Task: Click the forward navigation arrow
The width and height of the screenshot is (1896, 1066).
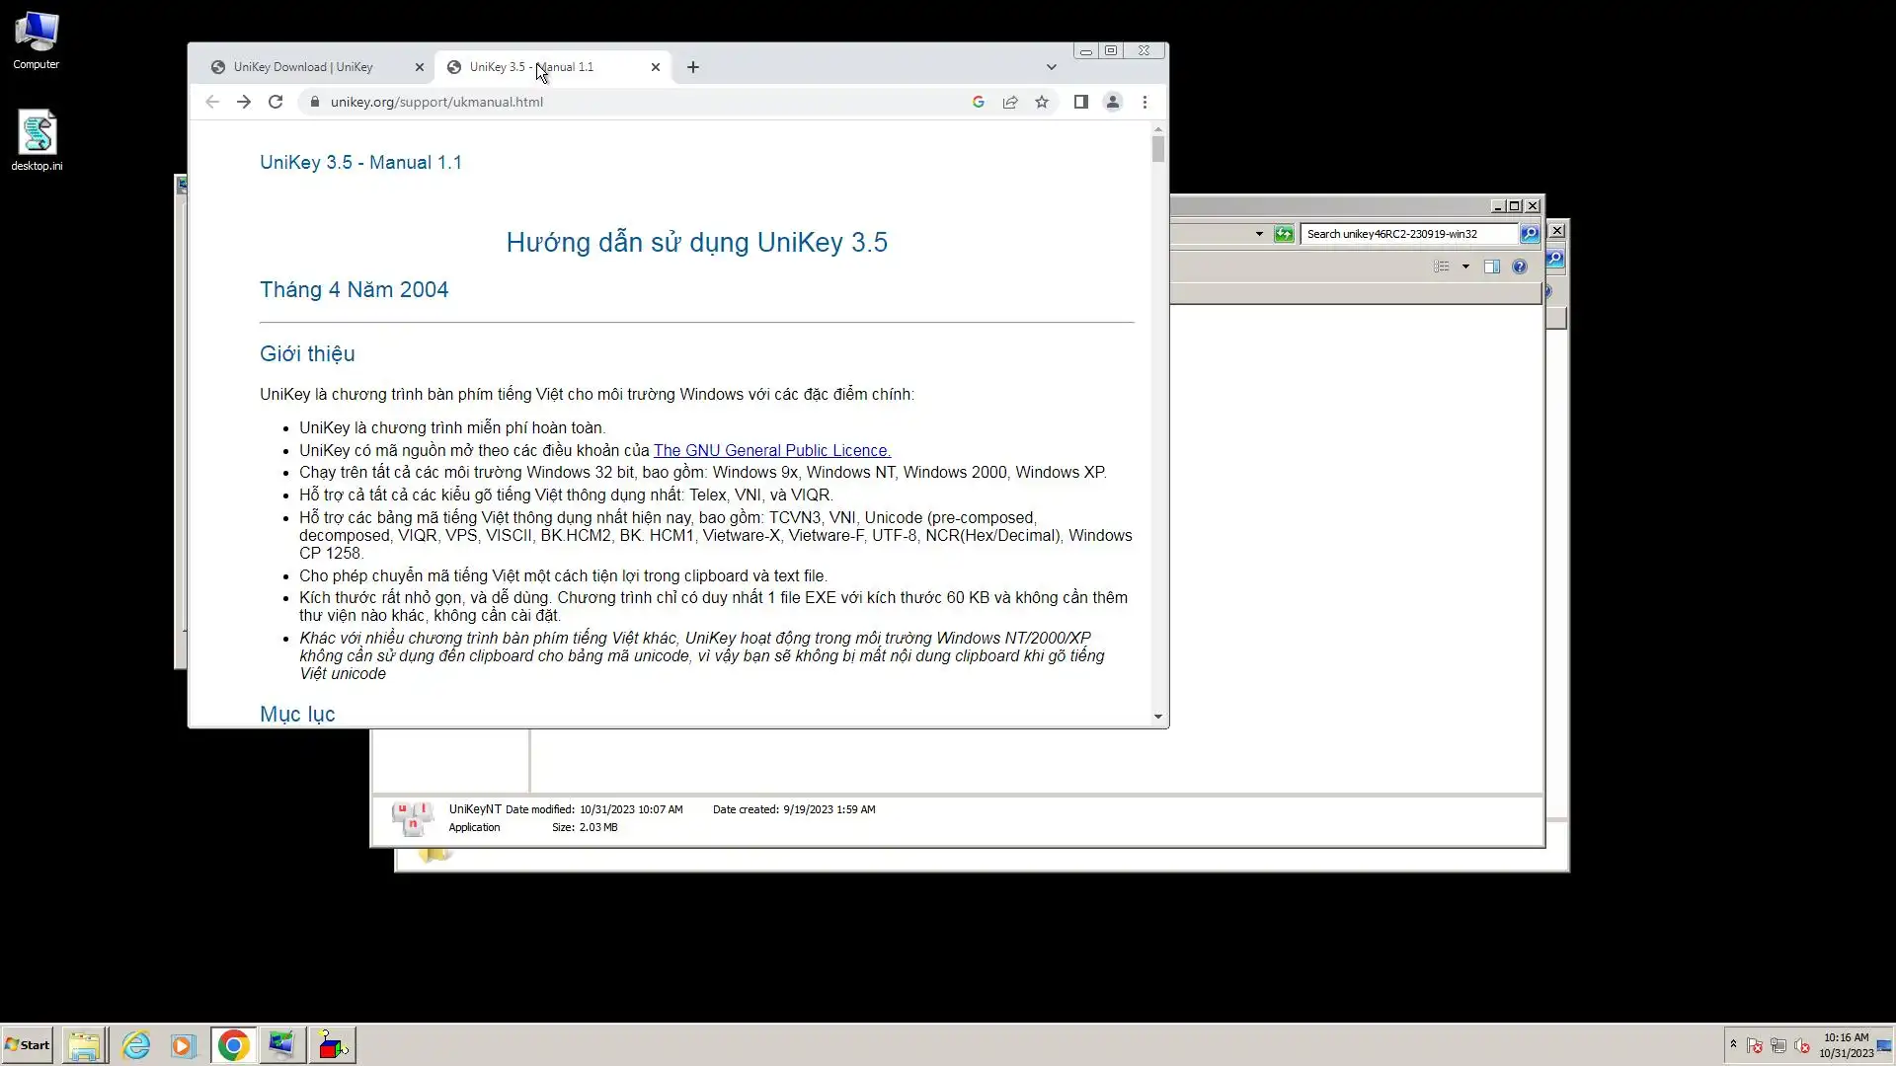Action: pos(244,102)
